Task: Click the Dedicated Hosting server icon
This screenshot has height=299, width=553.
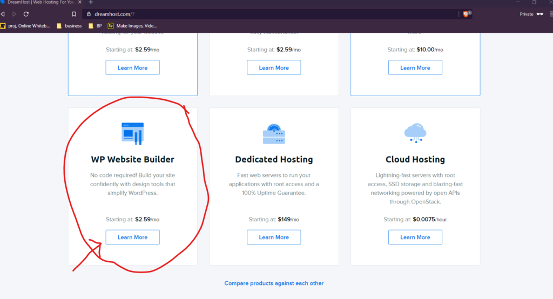Action: tap(274, 134)
